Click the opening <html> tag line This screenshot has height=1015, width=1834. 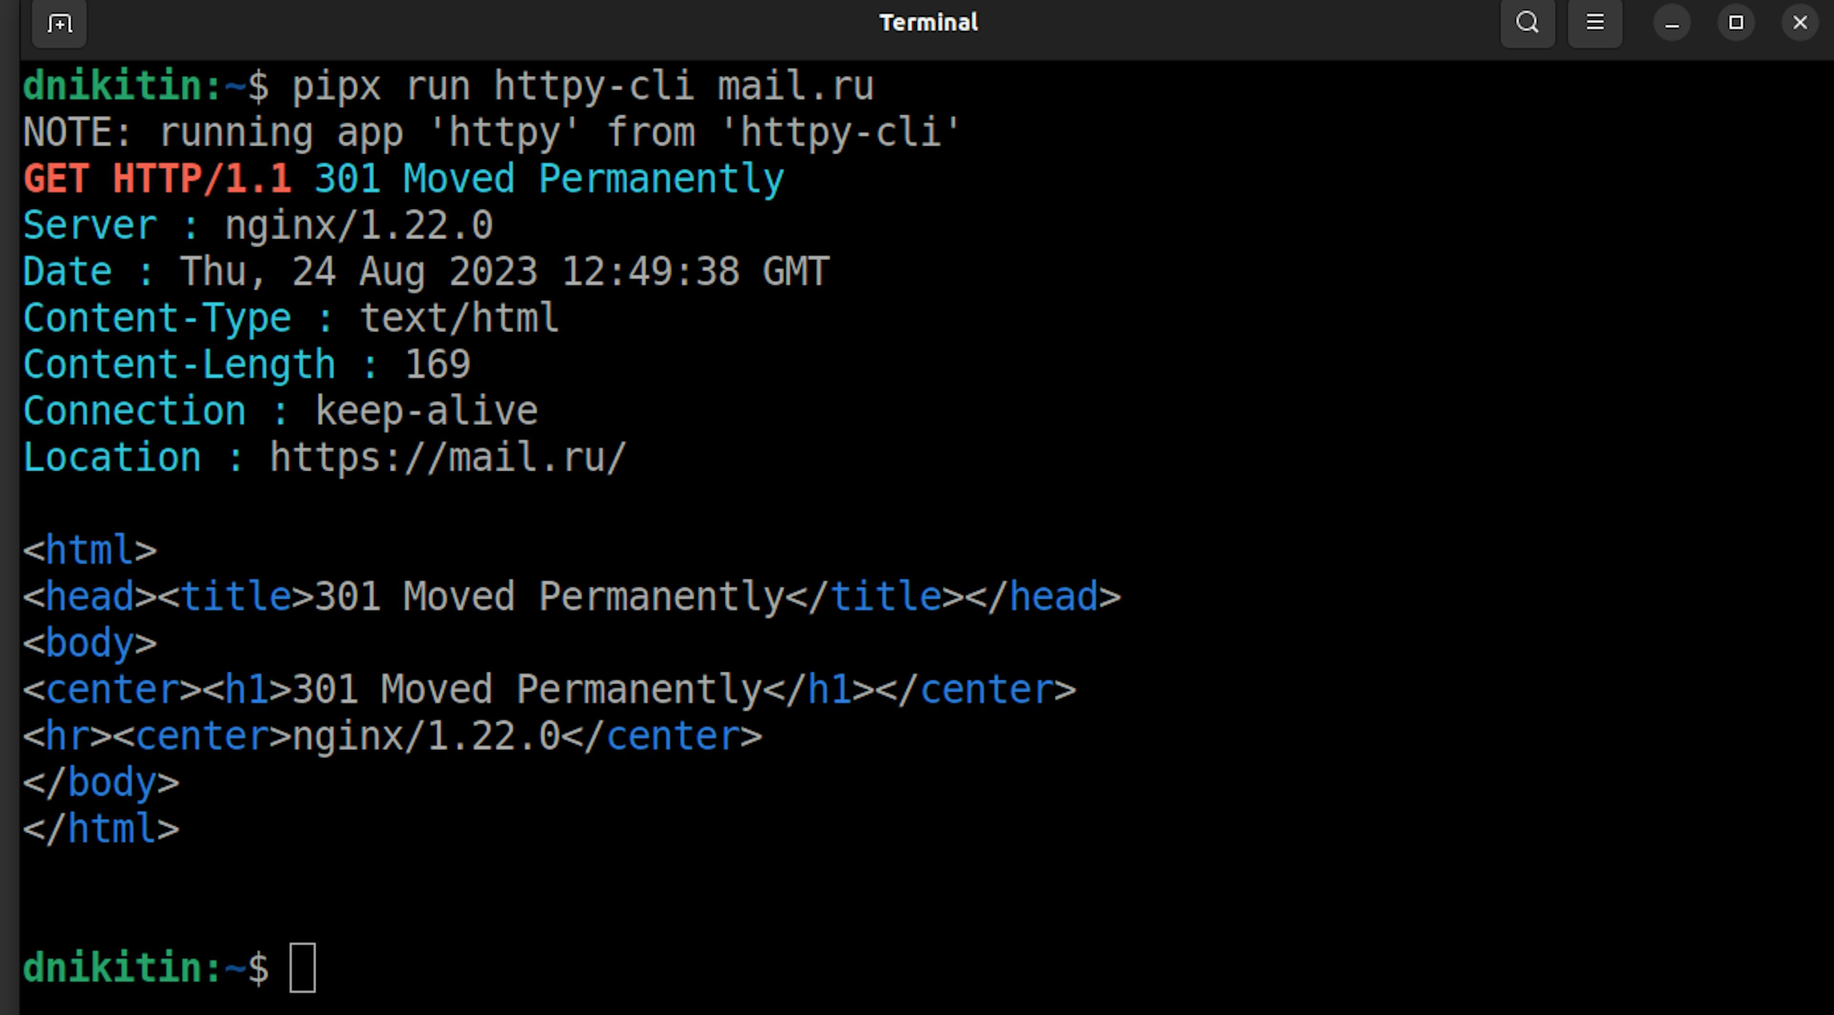tap(90, 550)
